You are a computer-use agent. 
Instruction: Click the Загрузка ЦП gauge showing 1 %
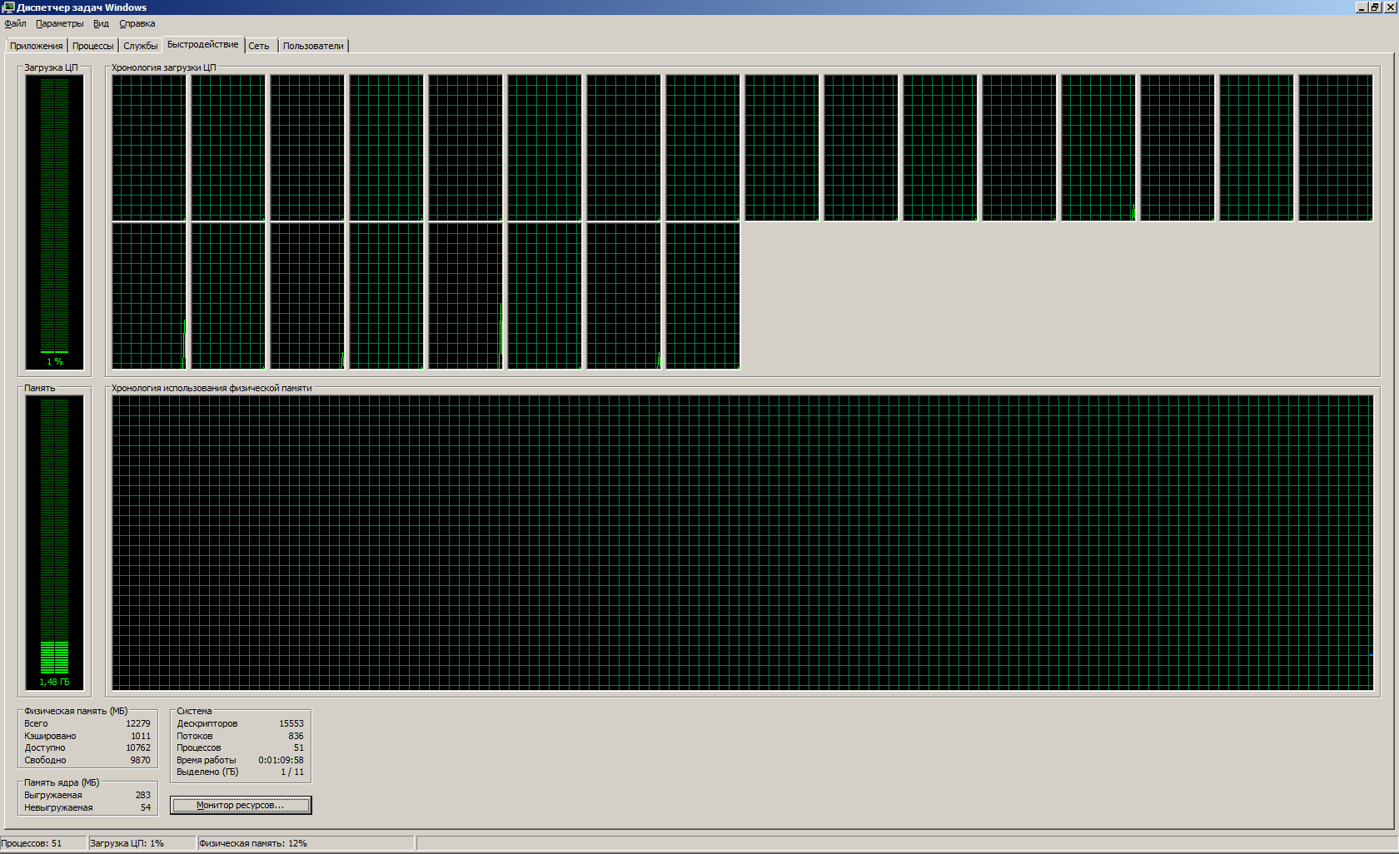pos(54,221)
